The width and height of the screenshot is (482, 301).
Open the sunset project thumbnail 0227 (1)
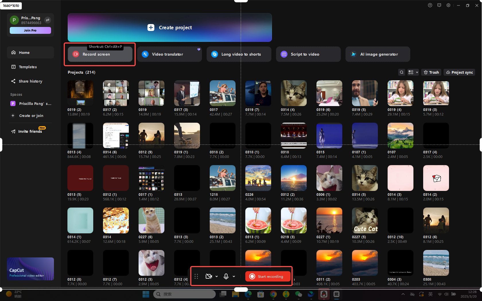click(329, 220)
